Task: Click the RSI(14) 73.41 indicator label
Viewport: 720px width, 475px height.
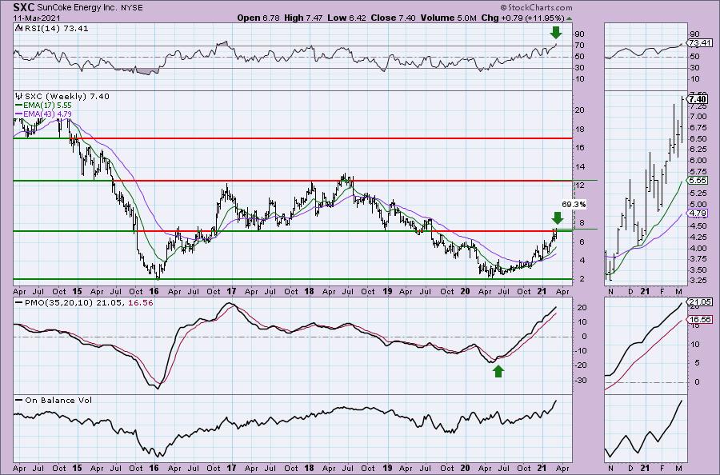Action: tap(57, 29)
